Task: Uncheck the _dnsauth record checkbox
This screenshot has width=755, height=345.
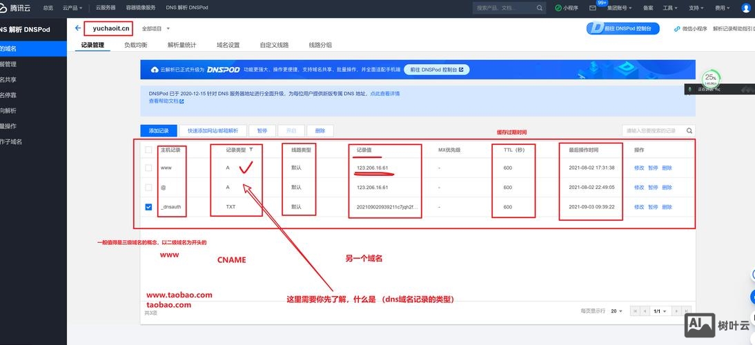Action: pyautogui.click(x=148, y=207)
